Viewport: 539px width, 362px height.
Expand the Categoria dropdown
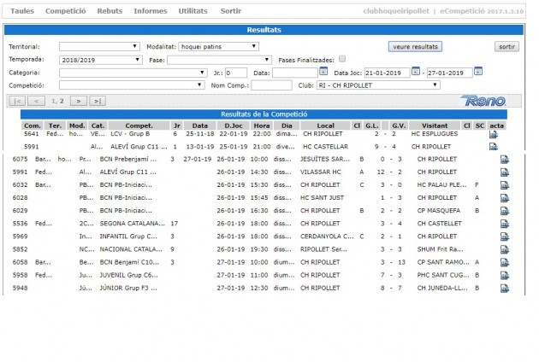point(133,73)
